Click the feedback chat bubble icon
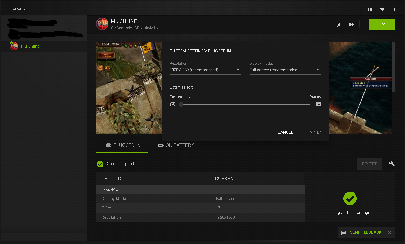This screenshot has height=244, width=405. pos(344,233)
